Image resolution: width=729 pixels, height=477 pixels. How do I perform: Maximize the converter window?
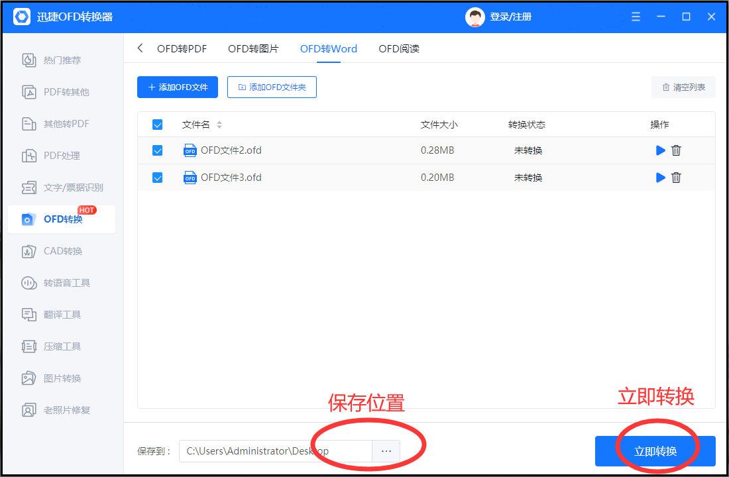click(x=686, y=17)
